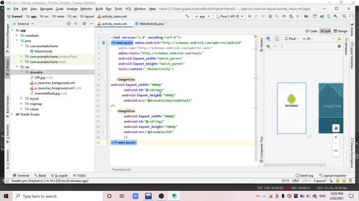Click the Search Everywhere magnifier icon
The width and height of the screenshot is (359, 201).
tap(344, 16)
